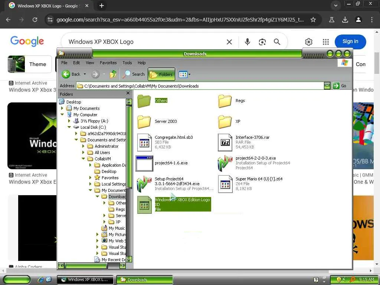
Task: Select the Server 2003 folder icon
Action: (x=144, y=121)
